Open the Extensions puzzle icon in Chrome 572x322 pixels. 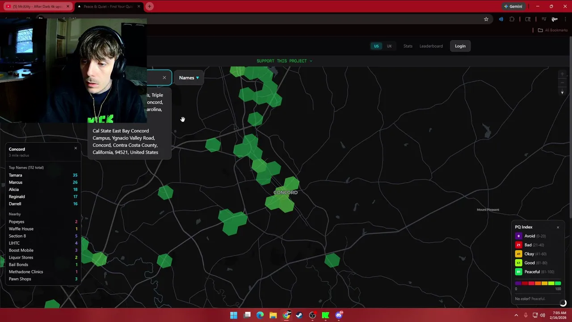point(512,19)
